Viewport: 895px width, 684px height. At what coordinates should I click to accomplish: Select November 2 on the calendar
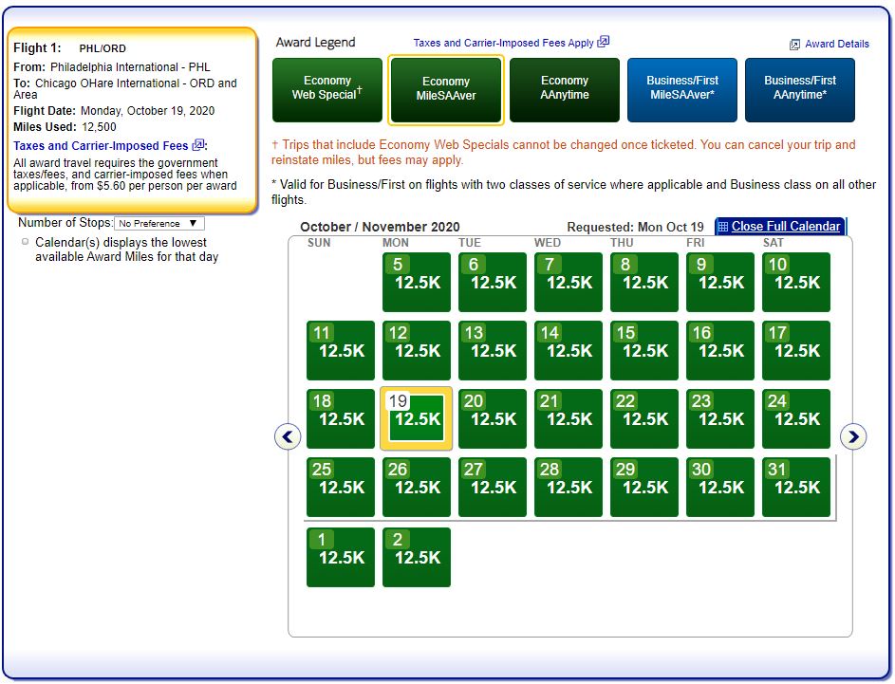point(417,557)
